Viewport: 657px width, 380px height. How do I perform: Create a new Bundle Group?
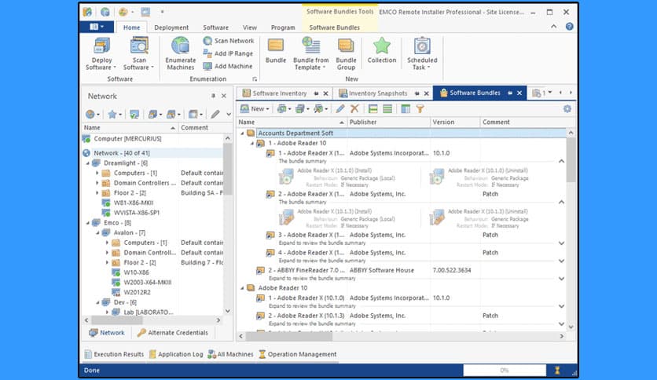346,53
